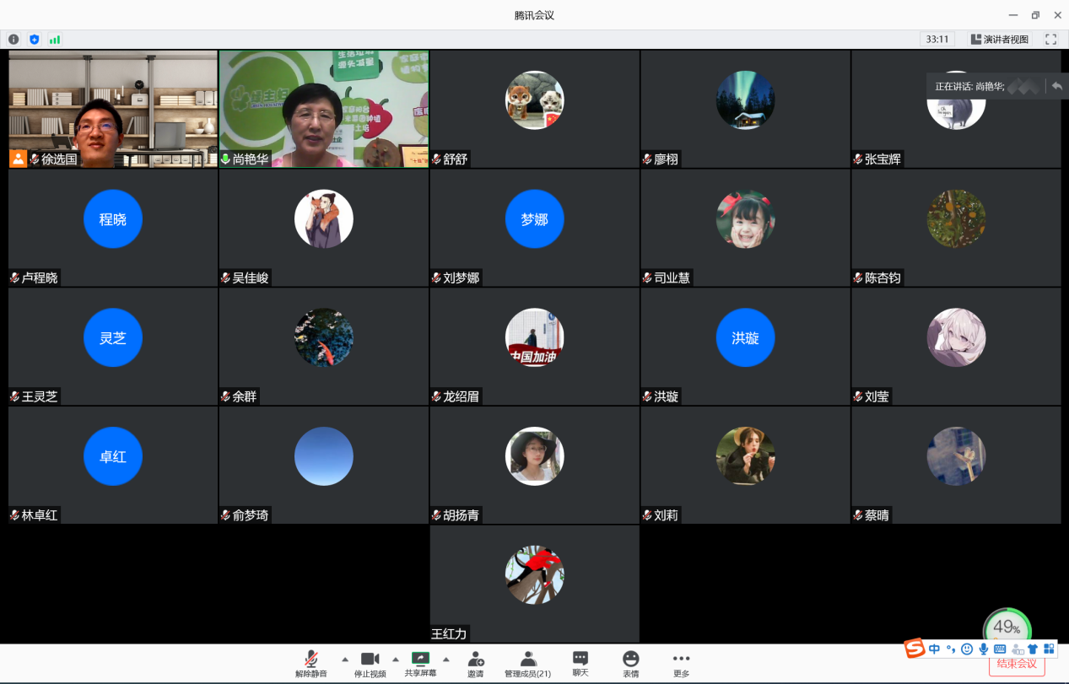Screen dimensions: 1069x684
Task: Click the red 结束会议 button
Action: pos(1017,664)
